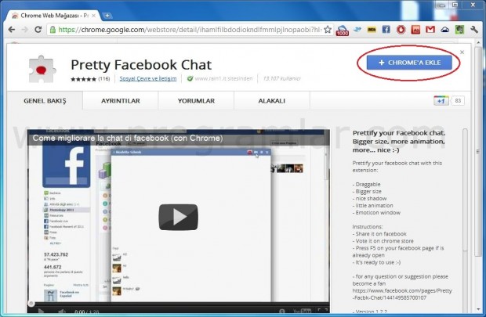Click the 83 +1 count box
This screenshot has height=317, width=486.
[x=458, y=101]
